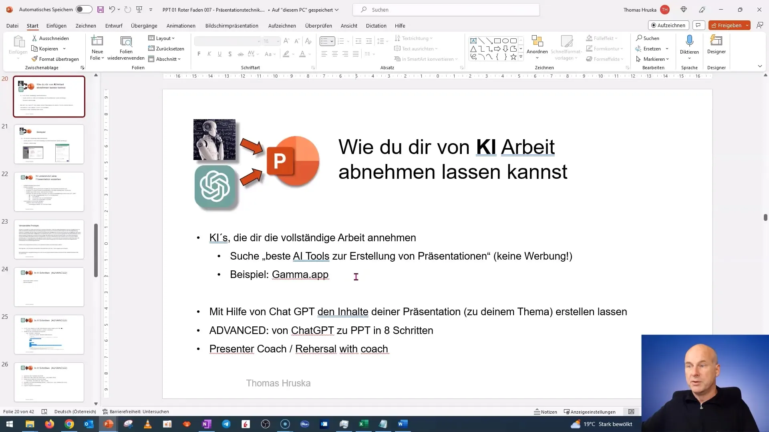Open font color picker arrow
769x432 pixels.
310,54
